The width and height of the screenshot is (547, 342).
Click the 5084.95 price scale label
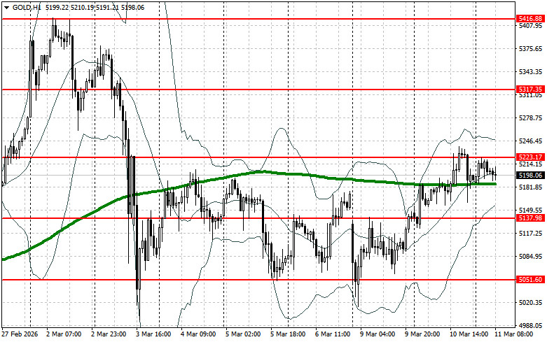(x=529, y=256)
